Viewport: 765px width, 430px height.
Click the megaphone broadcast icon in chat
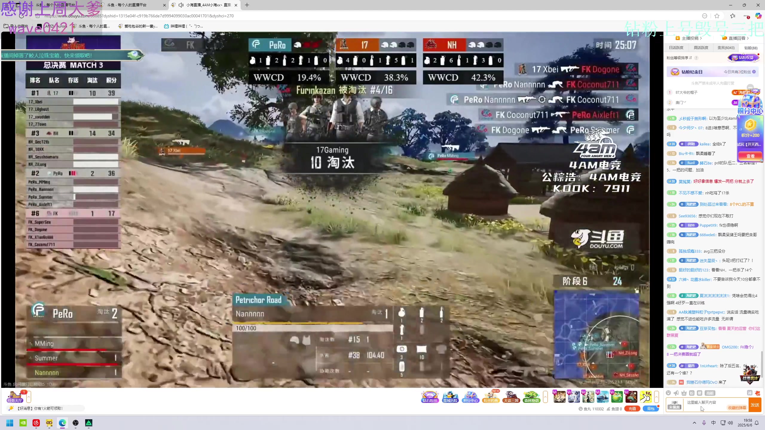click(676, 393)
